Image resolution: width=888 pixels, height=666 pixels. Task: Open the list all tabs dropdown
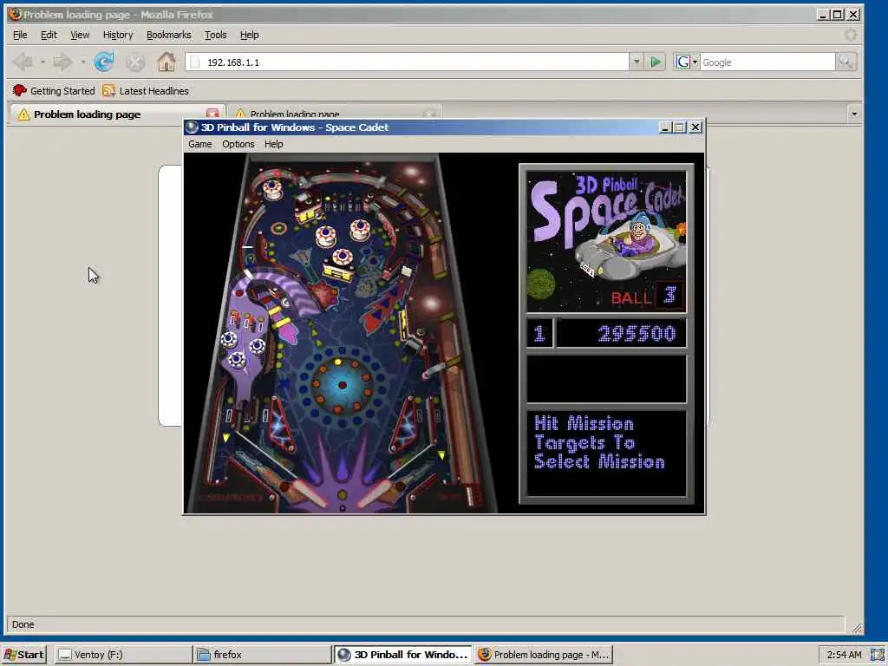click(x=854, y=114)
